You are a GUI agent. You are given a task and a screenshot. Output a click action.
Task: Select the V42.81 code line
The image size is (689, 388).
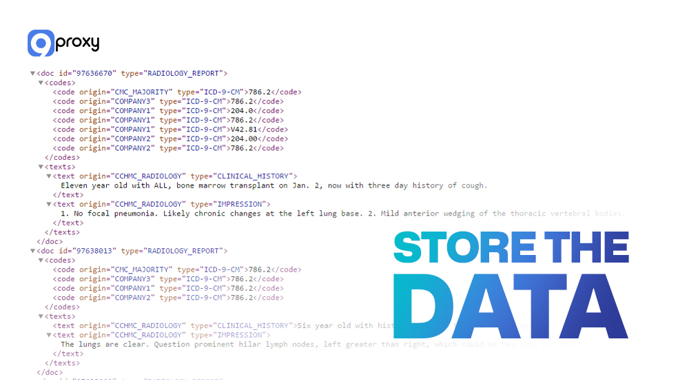click(x=170, y=130)
